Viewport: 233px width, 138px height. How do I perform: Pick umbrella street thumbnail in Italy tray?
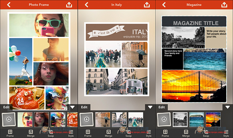(103, 119)
